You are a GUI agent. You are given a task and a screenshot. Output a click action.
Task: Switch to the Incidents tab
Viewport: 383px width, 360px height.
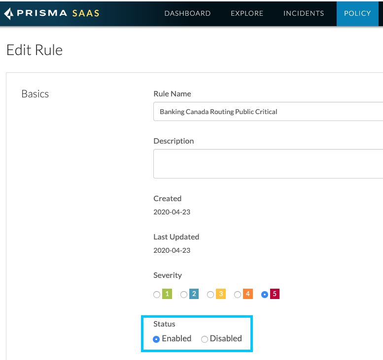tap(304, 13)
